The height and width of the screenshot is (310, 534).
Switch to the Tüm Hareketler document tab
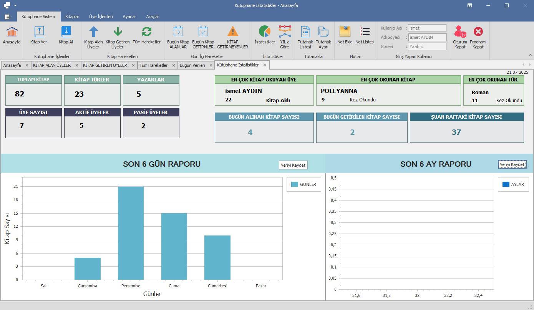[153, 65]
